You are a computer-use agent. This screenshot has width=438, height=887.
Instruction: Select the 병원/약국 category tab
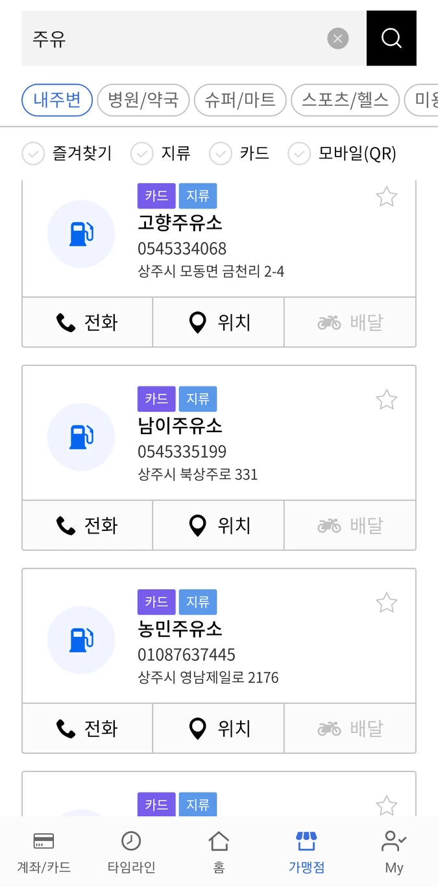coord(143,100)
